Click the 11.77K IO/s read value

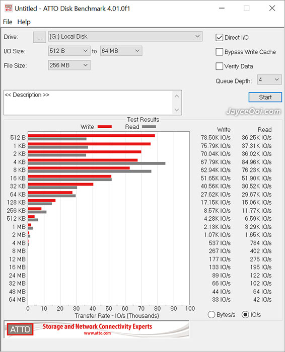(x=256, y=211)
